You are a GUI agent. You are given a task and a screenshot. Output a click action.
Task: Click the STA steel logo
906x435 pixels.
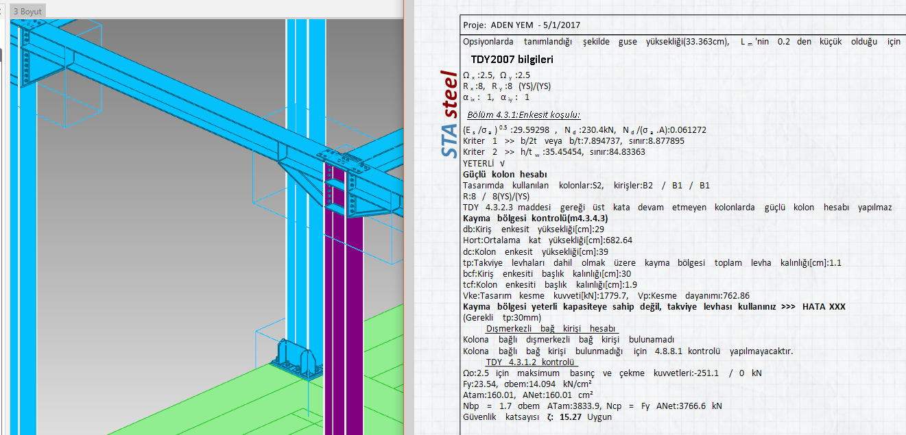click(448, 114)
